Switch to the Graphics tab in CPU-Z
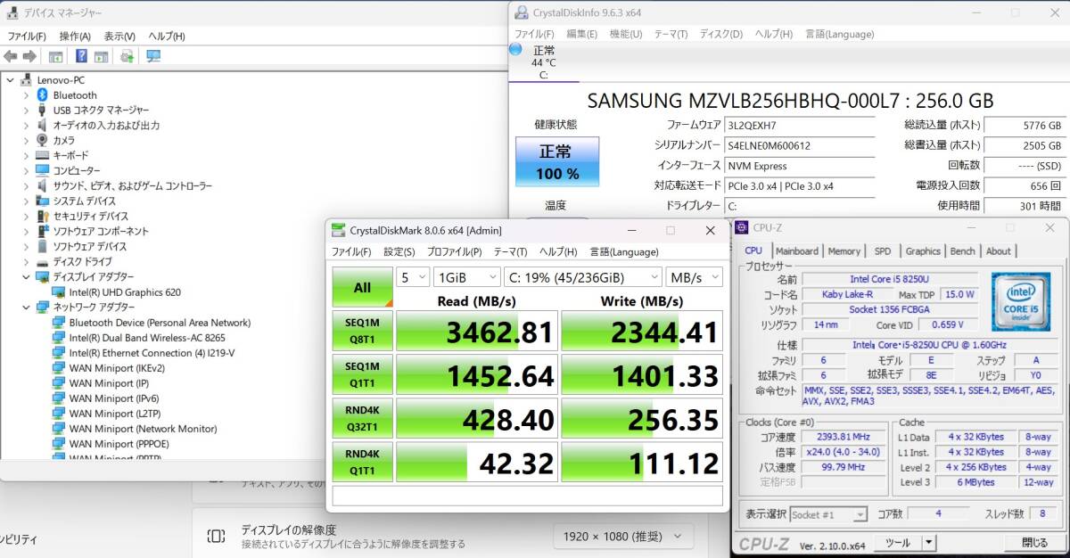 [922, 251]
